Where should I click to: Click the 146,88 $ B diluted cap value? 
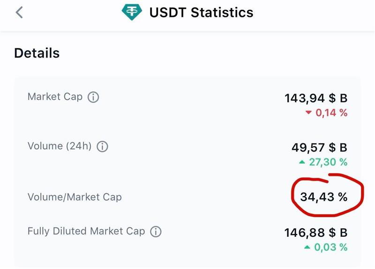pos(316,233)
